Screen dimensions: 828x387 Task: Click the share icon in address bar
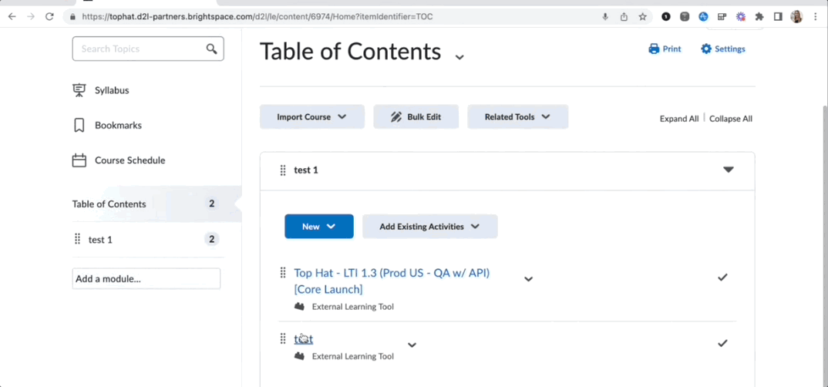coord(624,17)
